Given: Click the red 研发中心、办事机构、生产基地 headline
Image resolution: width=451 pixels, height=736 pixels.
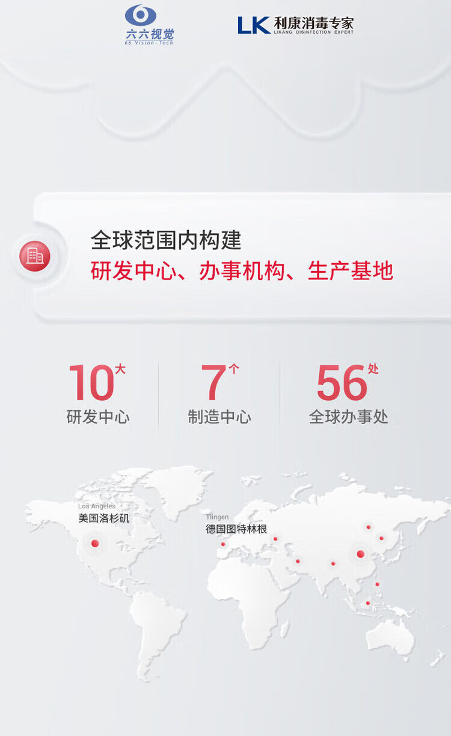Looking at the screenshot, I should point(242,271).
